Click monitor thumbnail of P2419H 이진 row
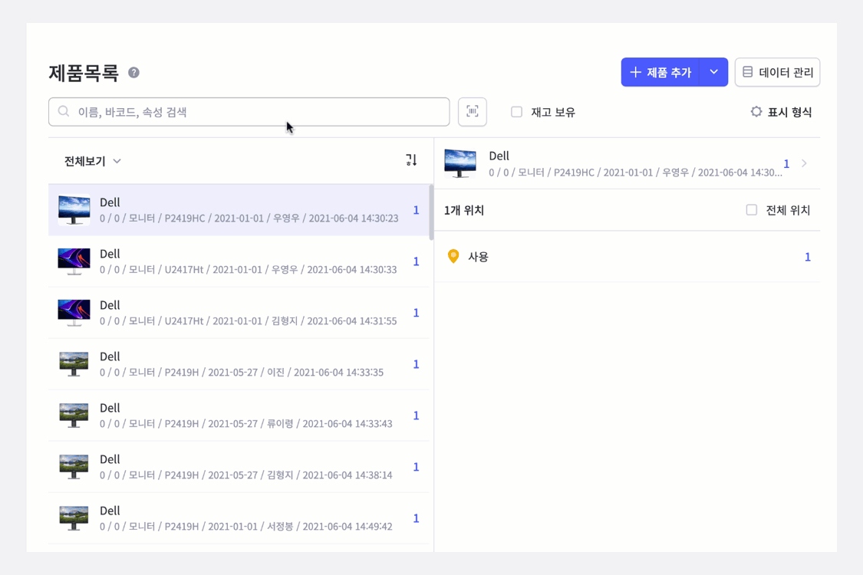863x575 pixels. coord(74,364)
